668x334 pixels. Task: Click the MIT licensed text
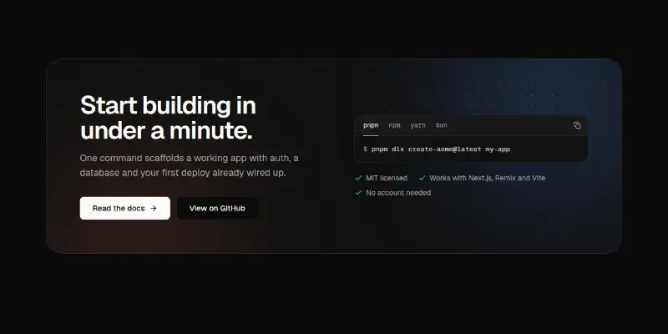coord(387,178)
